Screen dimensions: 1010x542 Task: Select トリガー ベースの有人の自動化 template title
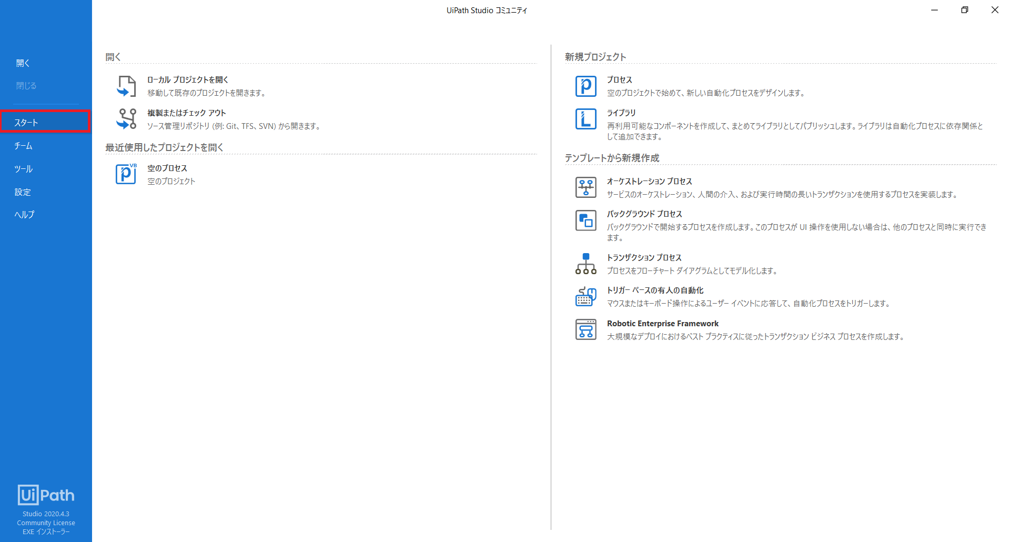coord(655,290)
